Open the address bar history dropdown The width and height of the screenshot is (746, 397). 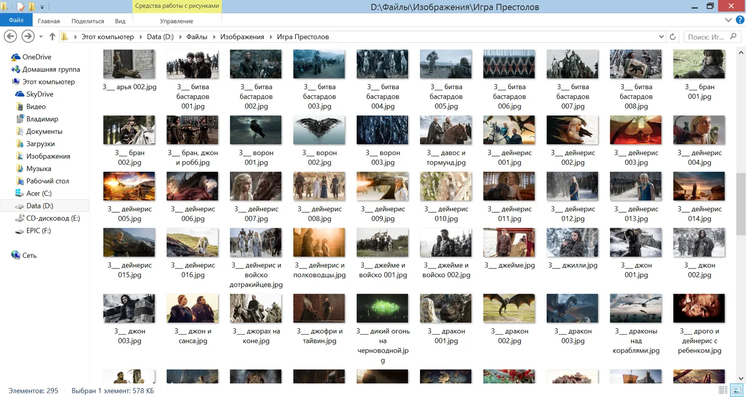[661, 37]
